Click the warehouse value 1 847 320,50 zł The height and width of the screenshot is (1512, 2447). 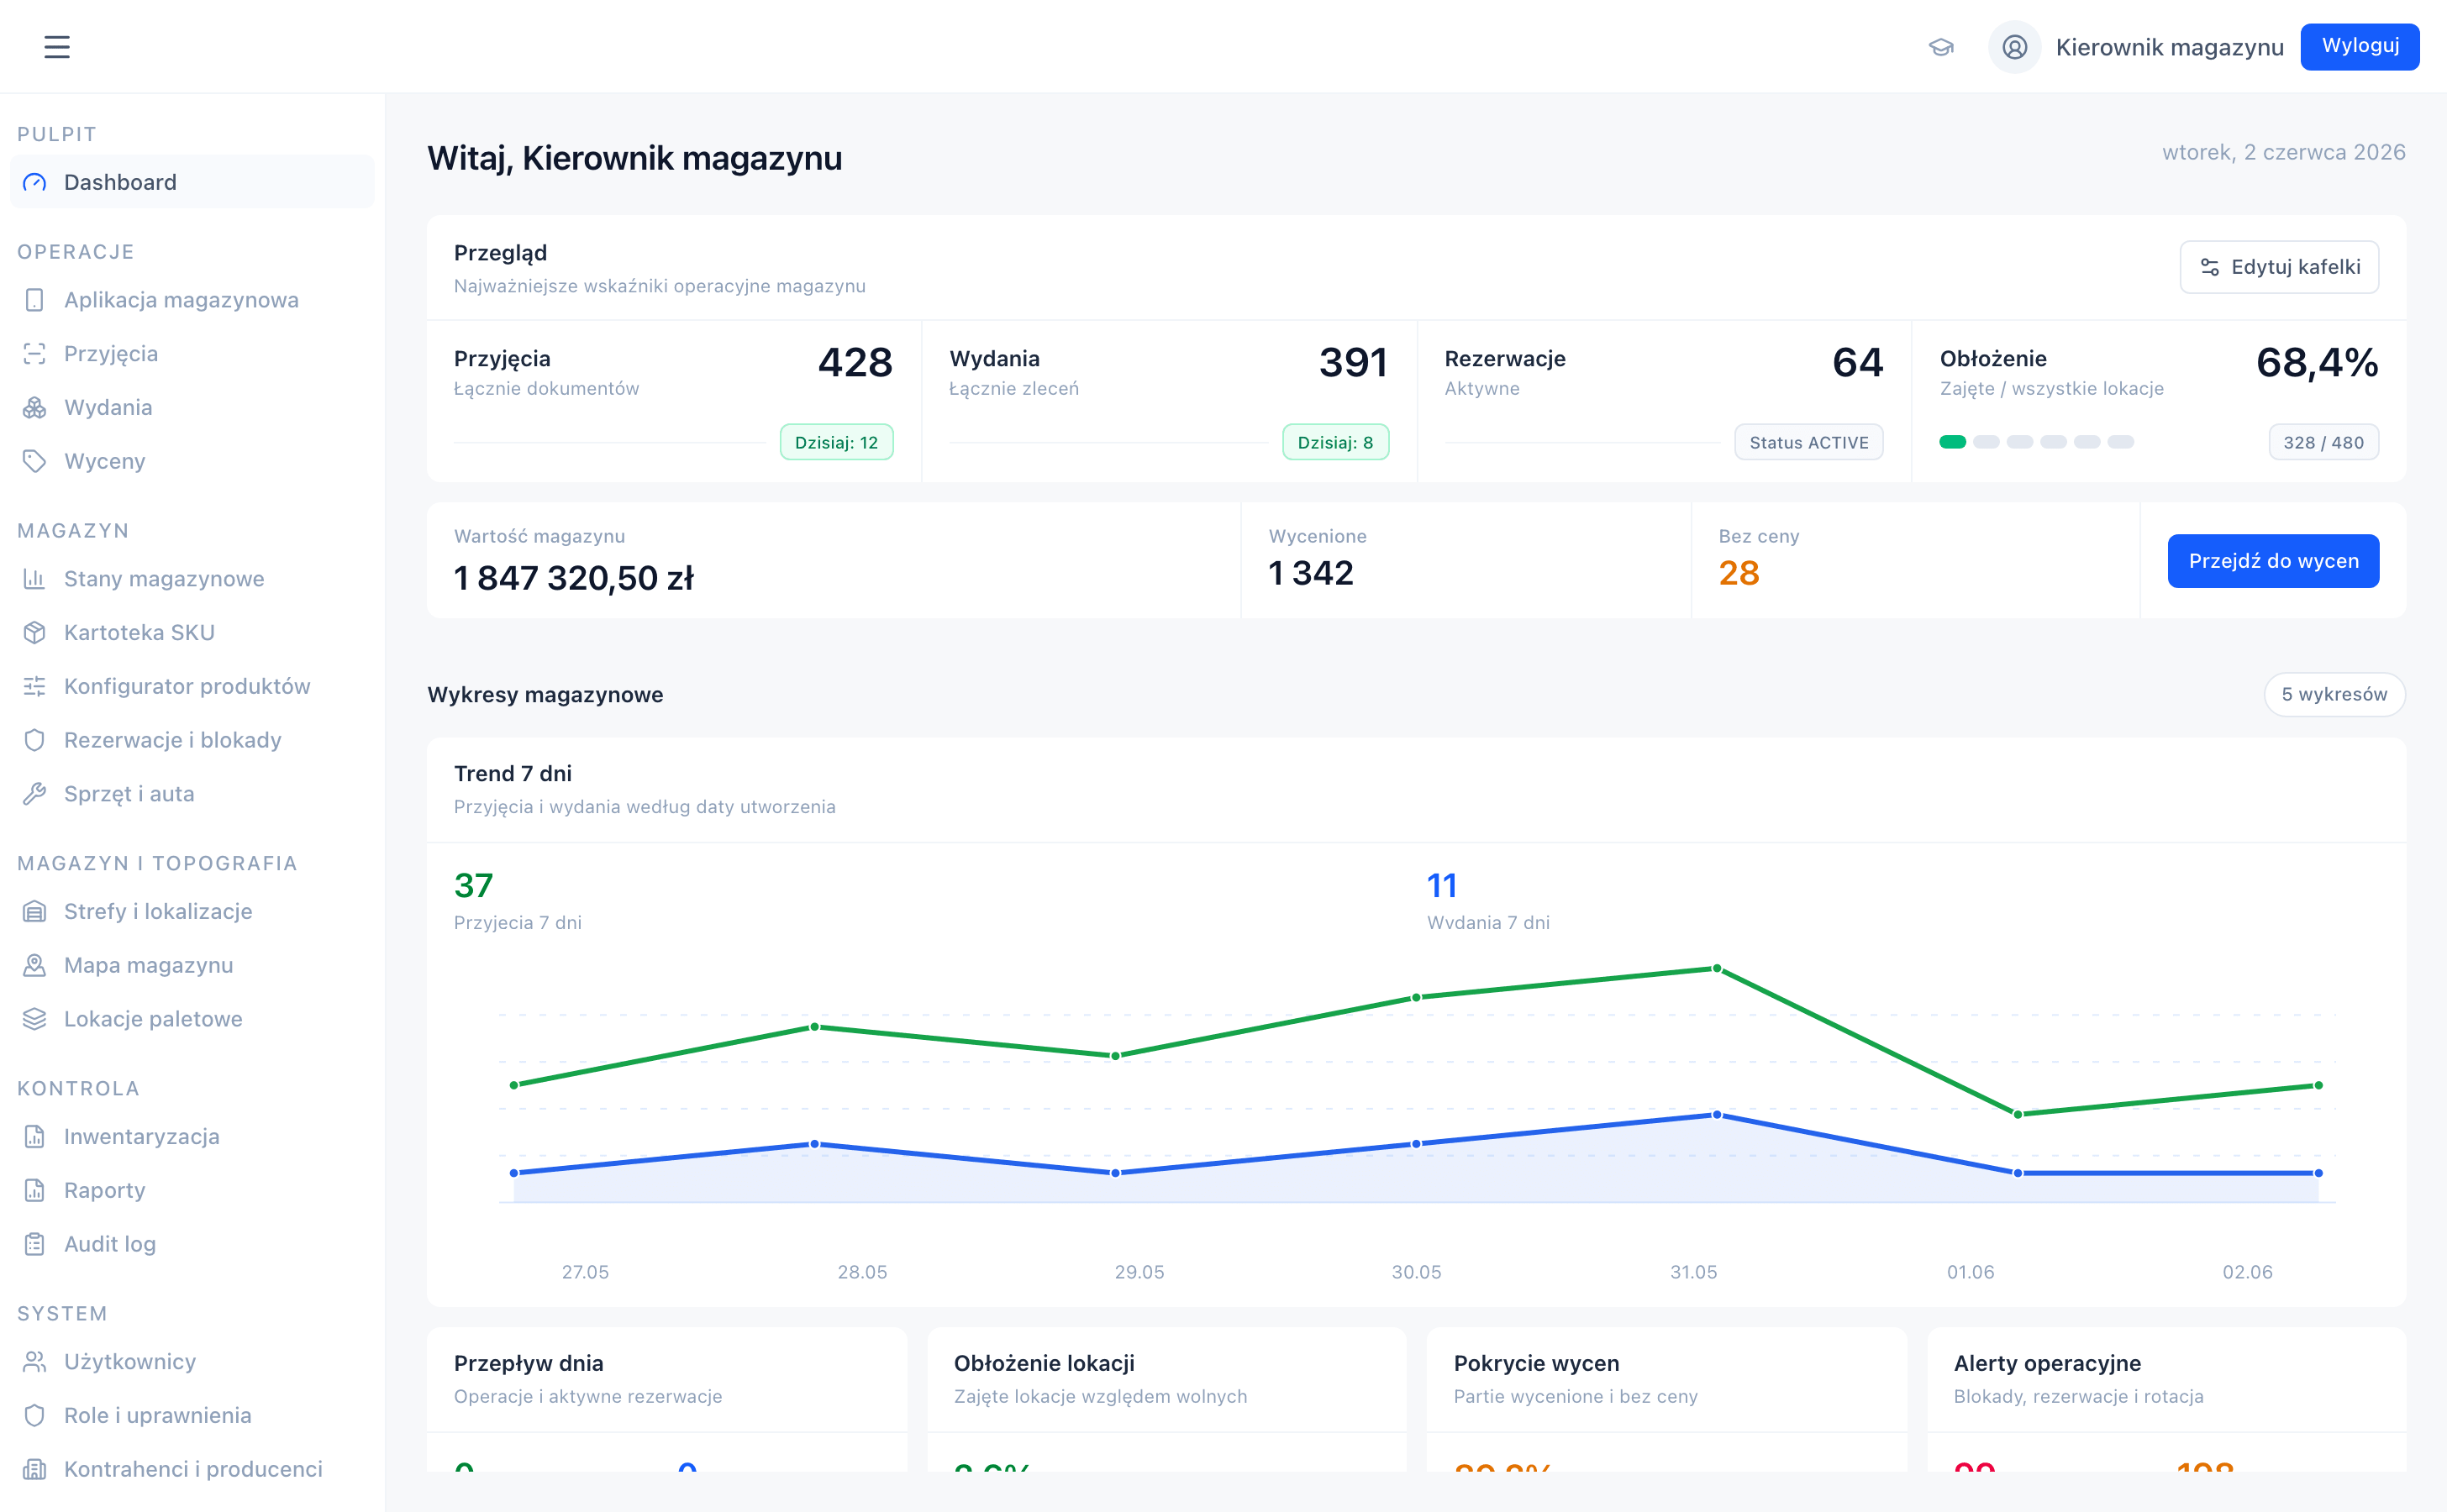(573, 577)
